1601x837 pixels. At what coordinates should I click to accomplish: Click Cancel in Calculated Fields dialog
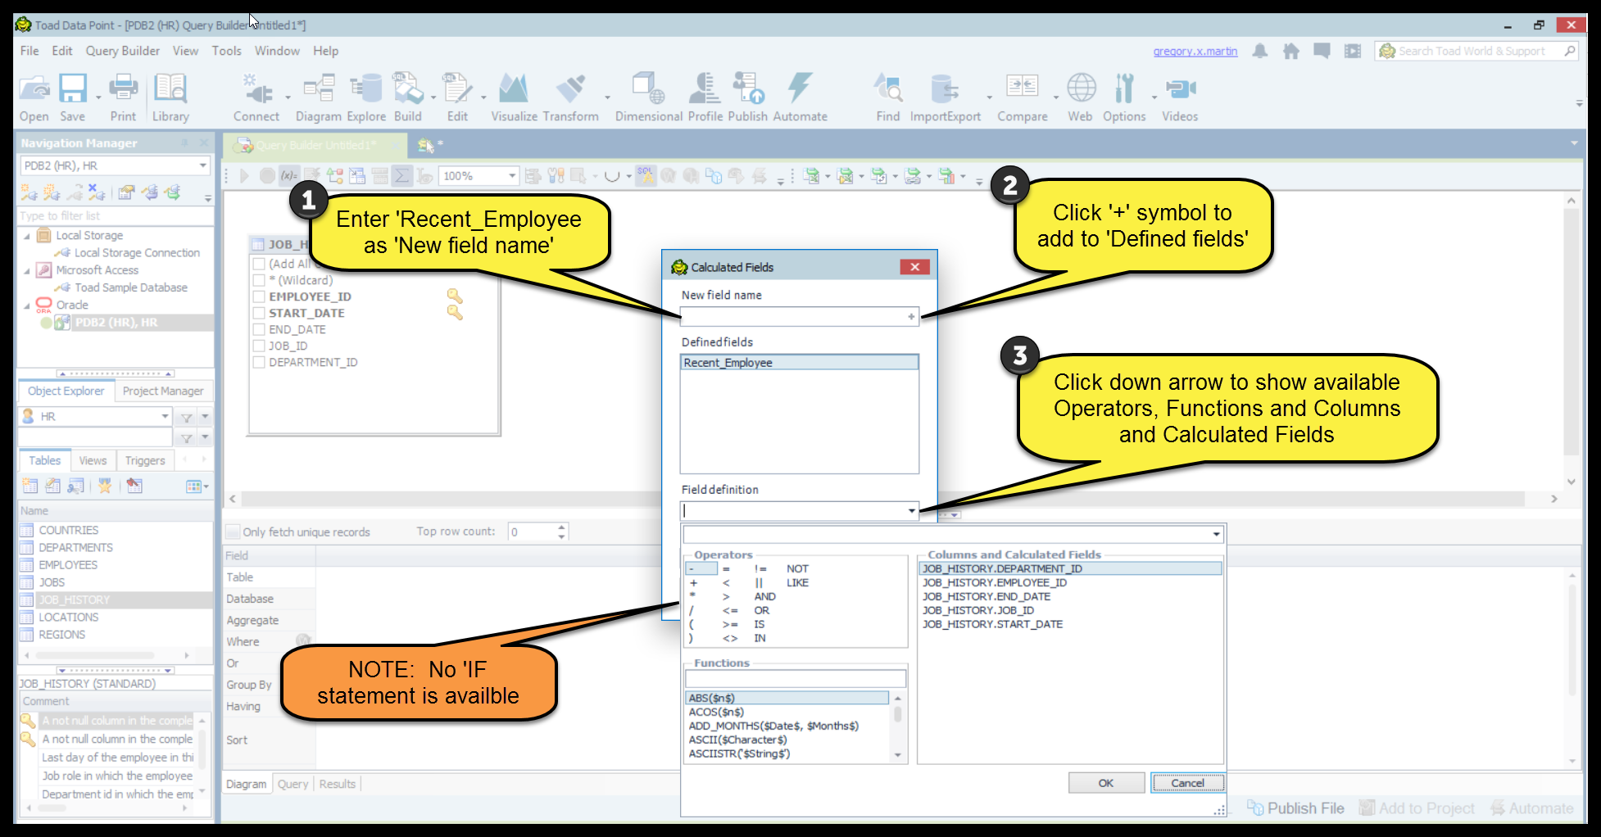pyautogui.click(x=1187, y=783)
